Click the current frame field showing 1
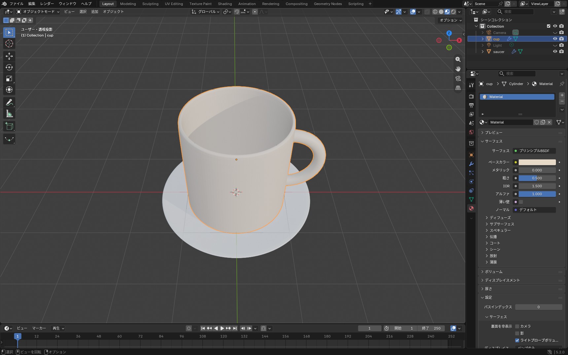 pyautogui.click(x=370, y=328)
